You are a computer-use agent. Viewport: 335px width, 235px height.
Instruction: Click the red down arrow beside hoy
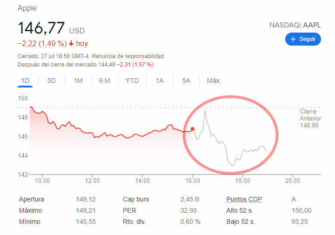tap(71, 44)
